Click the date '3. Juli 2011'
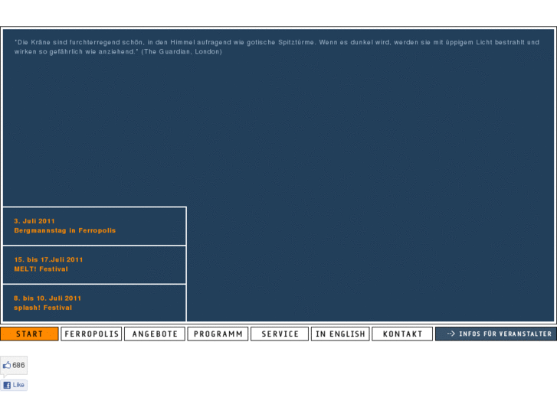Viewport: 557px width, 417px height. coord(34,221)
